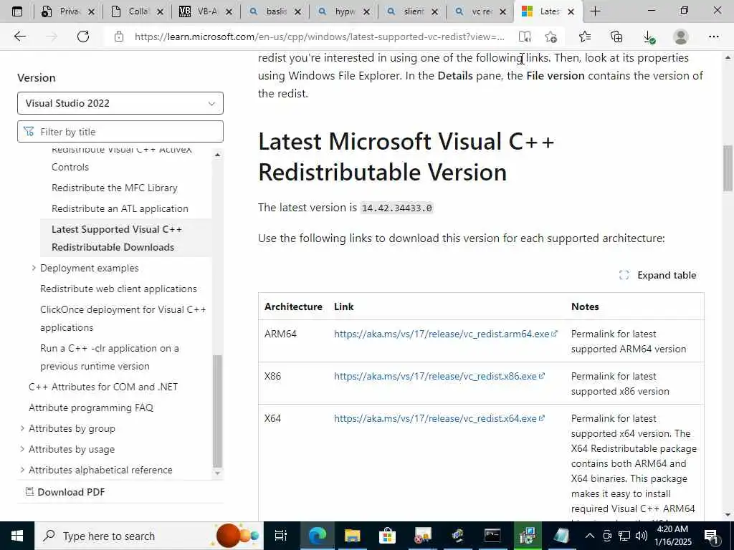Click the Expand table icon
Screen dimensions: 734x550
pyautogui.click(x=624, y=275)
